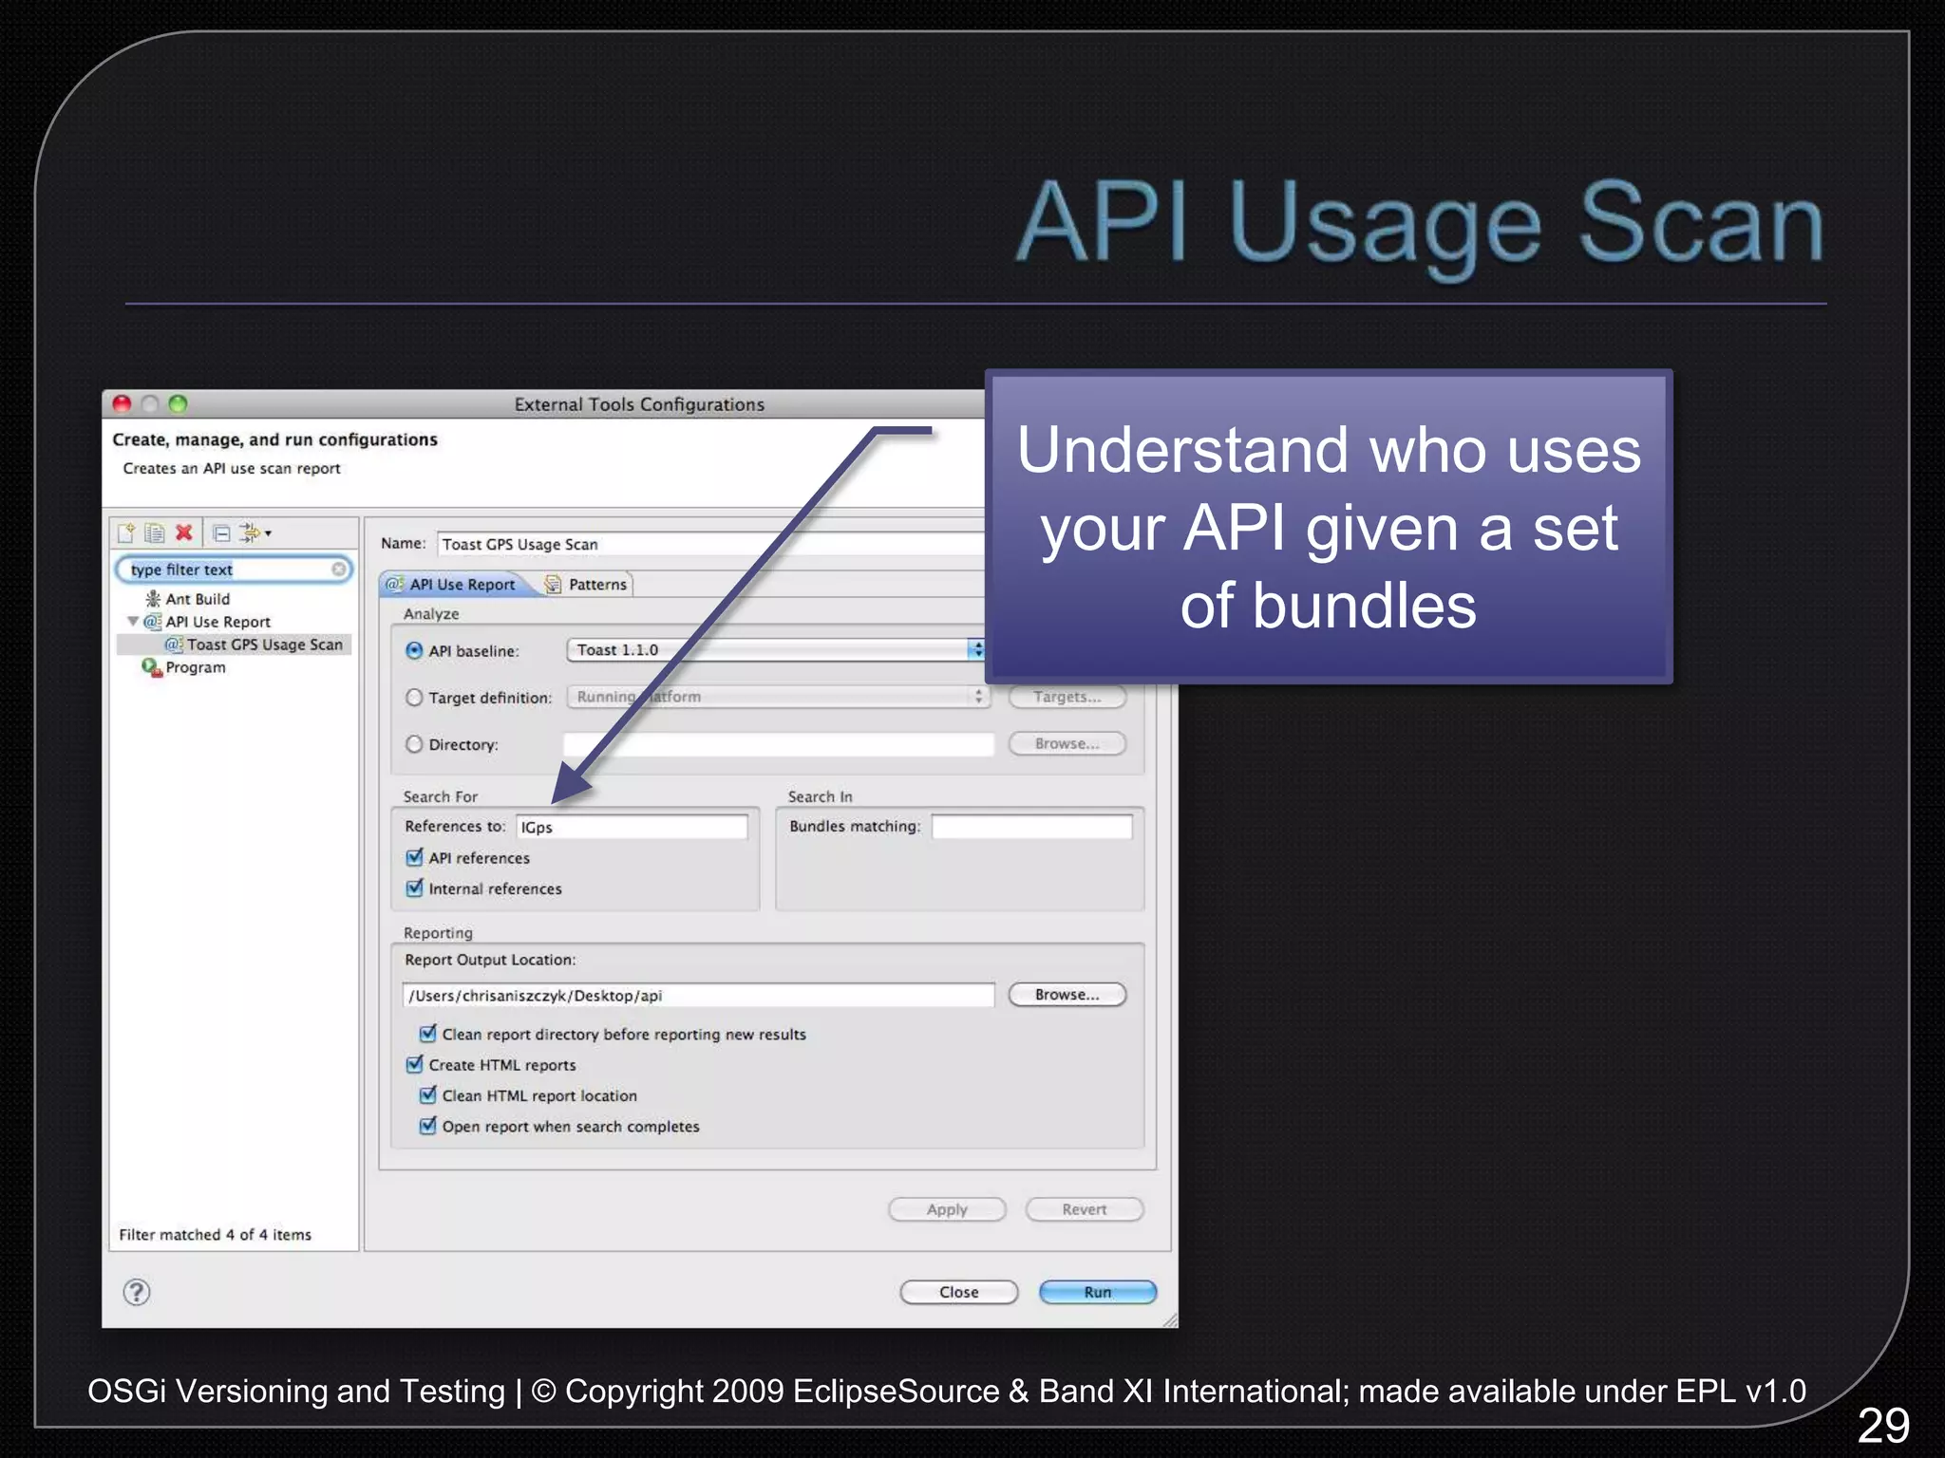Open the filter icon dropdown arrow

pos(269,533)
